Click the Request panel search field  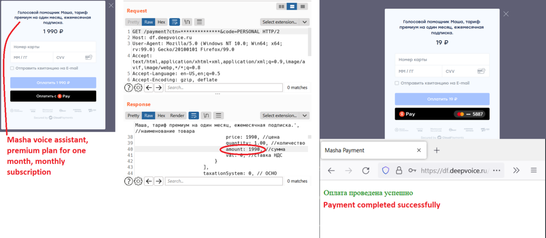pos(224,87)
